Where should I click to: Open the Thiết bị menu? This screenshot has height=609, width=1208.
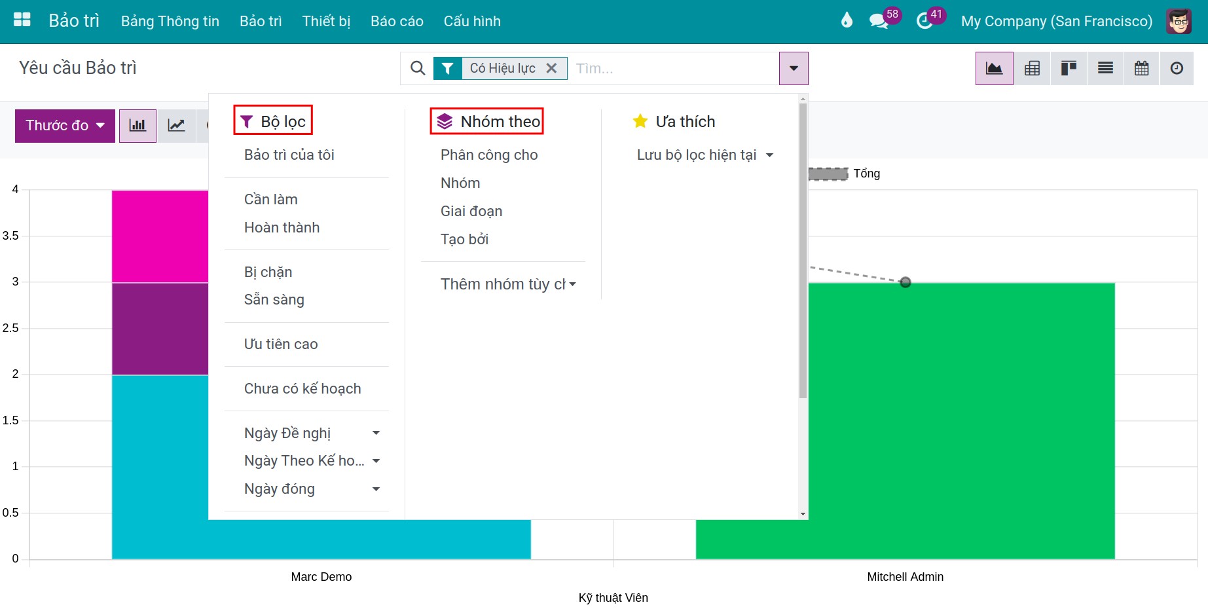(326, 21)
